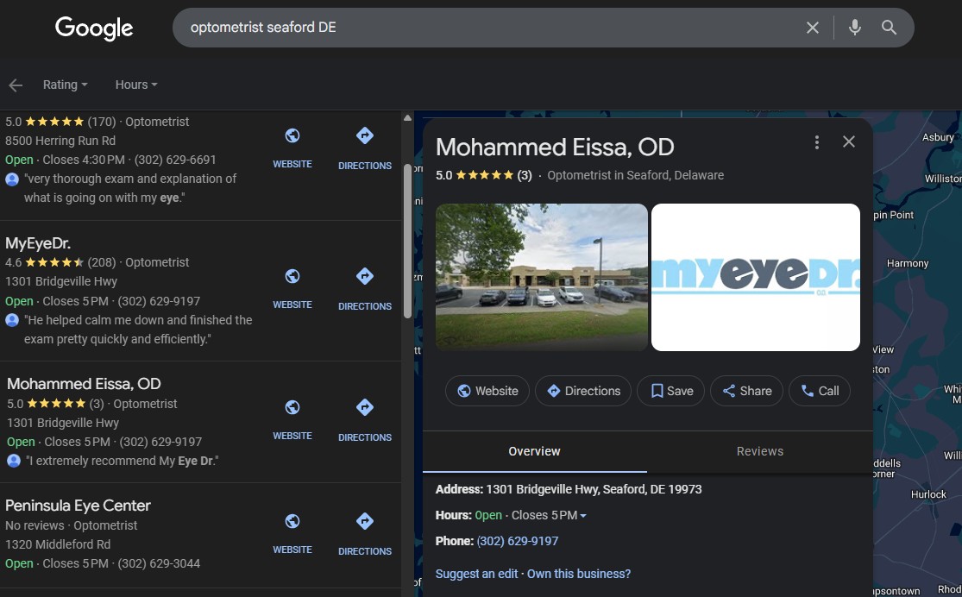Click the Suggest an edit link
Image resolution: width=962 pixels, height=597 pixels.
click(x=477, y=575)
